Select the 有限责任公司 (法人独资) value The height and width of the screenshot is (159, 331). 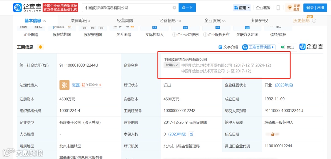pyautogui.click(x=80, y=122)
